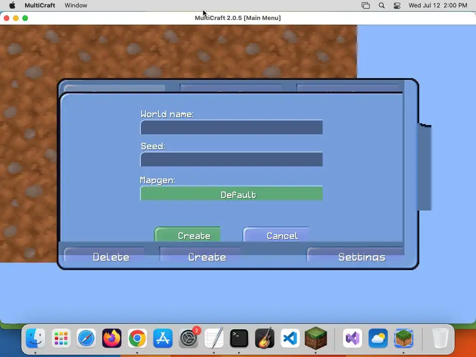The width and height of the screenshot is (476, 357).
Task: Open Spotlight search in menu bar
Action: tap(382, 6)
